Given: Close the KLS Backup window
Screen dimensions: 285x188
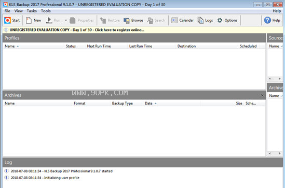Looking at the screenshot, I should [x=278, y=4].
